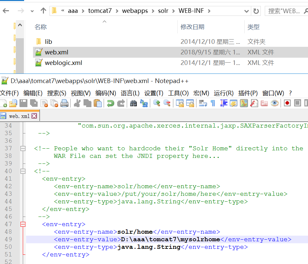Select the web.xml document tab
Image resolution: width=308 pixels, height=264 pixels.
click(x=19, y=116)
